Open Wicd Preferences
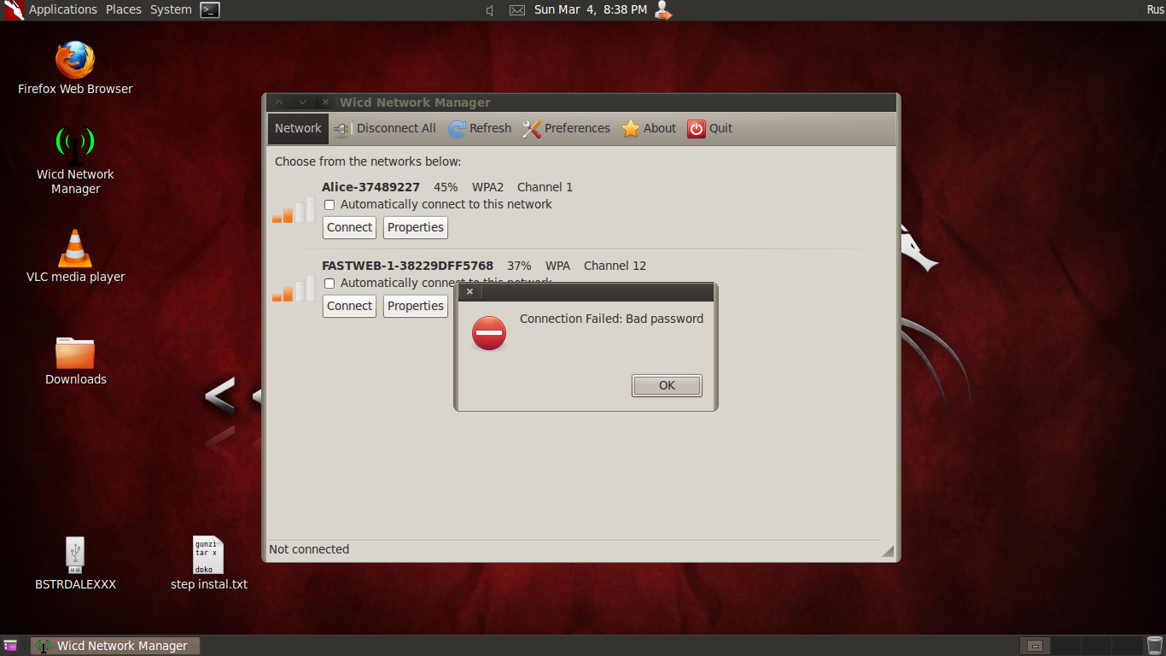The width and height of the screenshot is (1166, 656). click(x=567, y=128)
